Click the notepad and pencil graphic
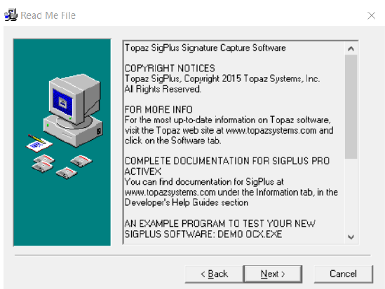 (x=39, y=143)
